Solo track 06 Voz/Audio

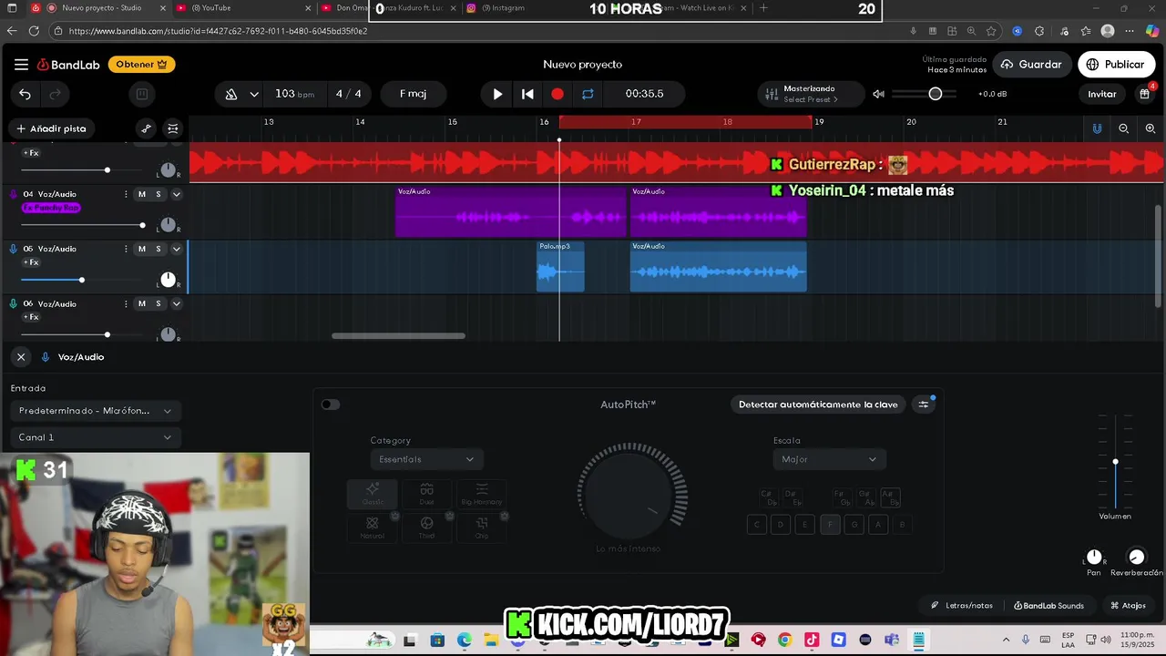[x=159, y=303]
